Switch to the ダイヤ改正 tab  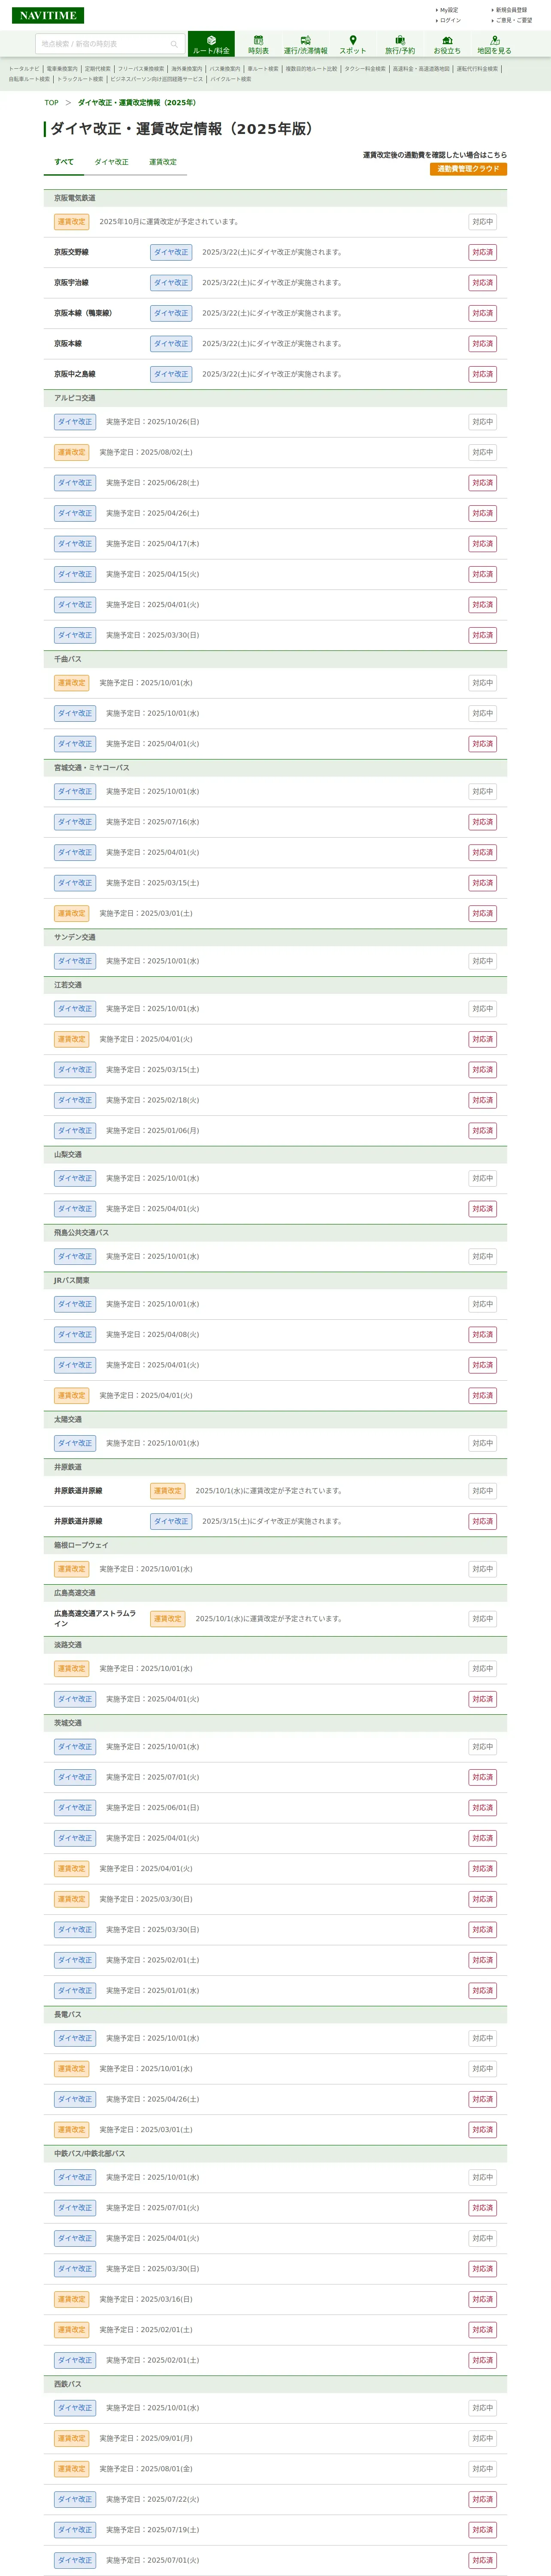pos(111,162)
